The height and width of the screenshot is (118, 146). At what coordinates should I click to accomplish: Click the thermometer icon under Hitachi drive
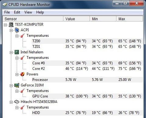(23, 107)
